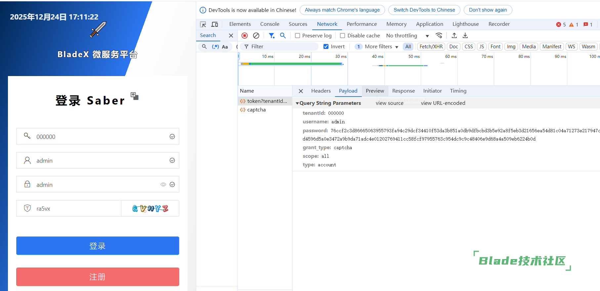
Task: Open network conditions wifi icon
Action: pos(439,35)
